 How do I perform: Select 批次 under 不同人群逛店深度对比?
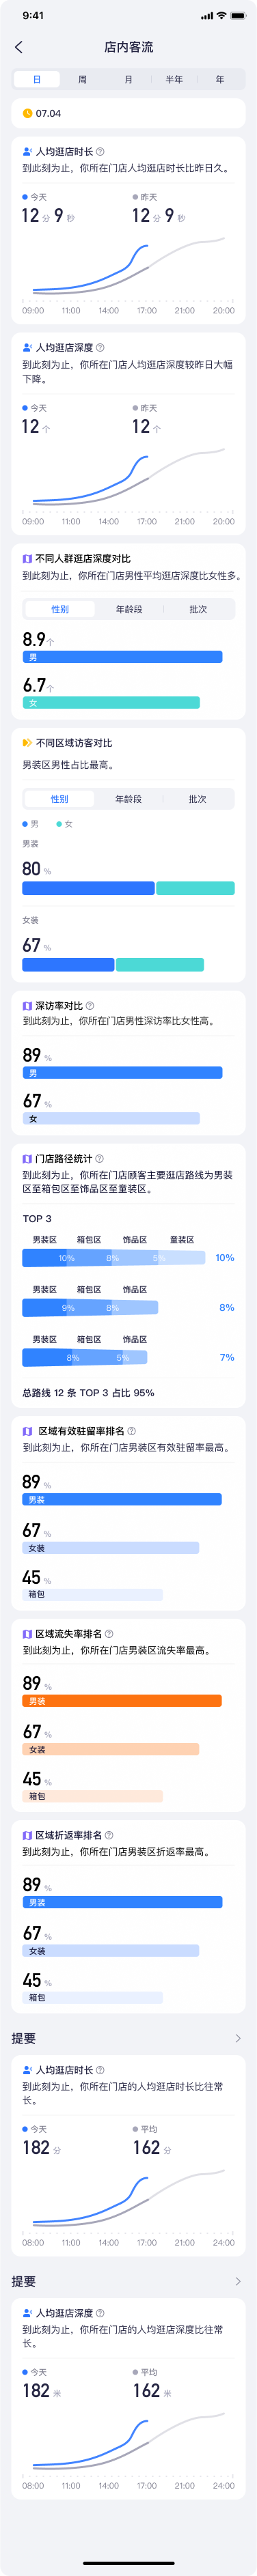pos(198,609)
